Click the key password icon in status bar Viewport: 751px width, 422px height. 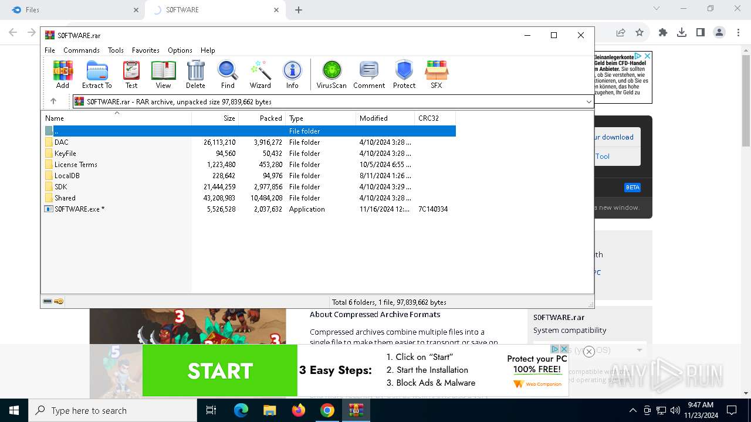(59, 301)
